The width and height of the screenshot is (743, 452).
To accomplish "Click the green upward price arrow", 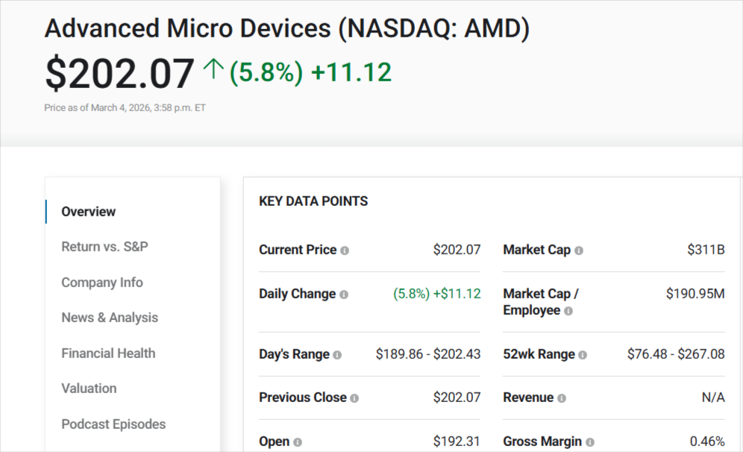I will (x=214, y=70).
